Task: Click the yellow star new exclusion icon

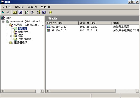Action: coord(51,12)
